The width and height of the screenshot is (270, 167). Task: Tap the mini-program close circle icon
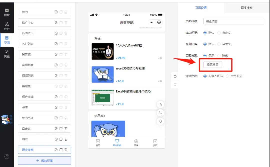pos(159,22)
